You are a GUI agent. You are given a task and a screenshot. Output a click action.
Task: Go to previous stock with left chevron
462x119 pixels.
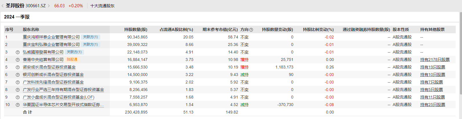pos(3,6)
